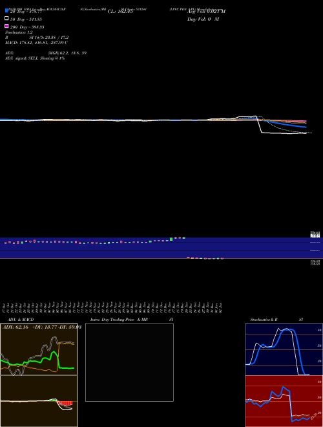Viewport: 323px width, 427px height.
Task: Open the blue-background Stochastics chart
Action: tap(284, 349)
